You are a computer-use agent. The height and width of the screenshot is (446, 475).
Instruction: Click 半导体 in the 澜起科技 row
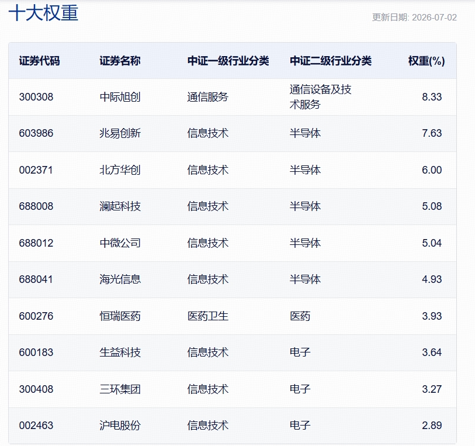[305, 206]
